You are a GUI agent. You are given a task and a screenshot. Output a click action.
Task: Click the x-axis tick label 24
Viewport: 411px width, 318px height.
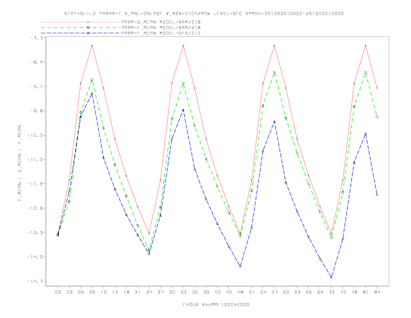click(149, 292)
